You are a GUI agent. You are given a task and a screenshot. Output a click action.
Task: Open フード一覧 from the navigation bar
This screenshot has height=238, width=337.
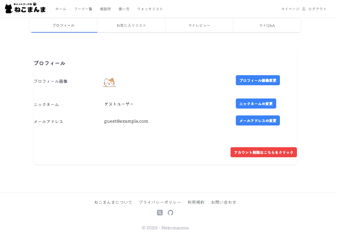[x=83, y=9]
